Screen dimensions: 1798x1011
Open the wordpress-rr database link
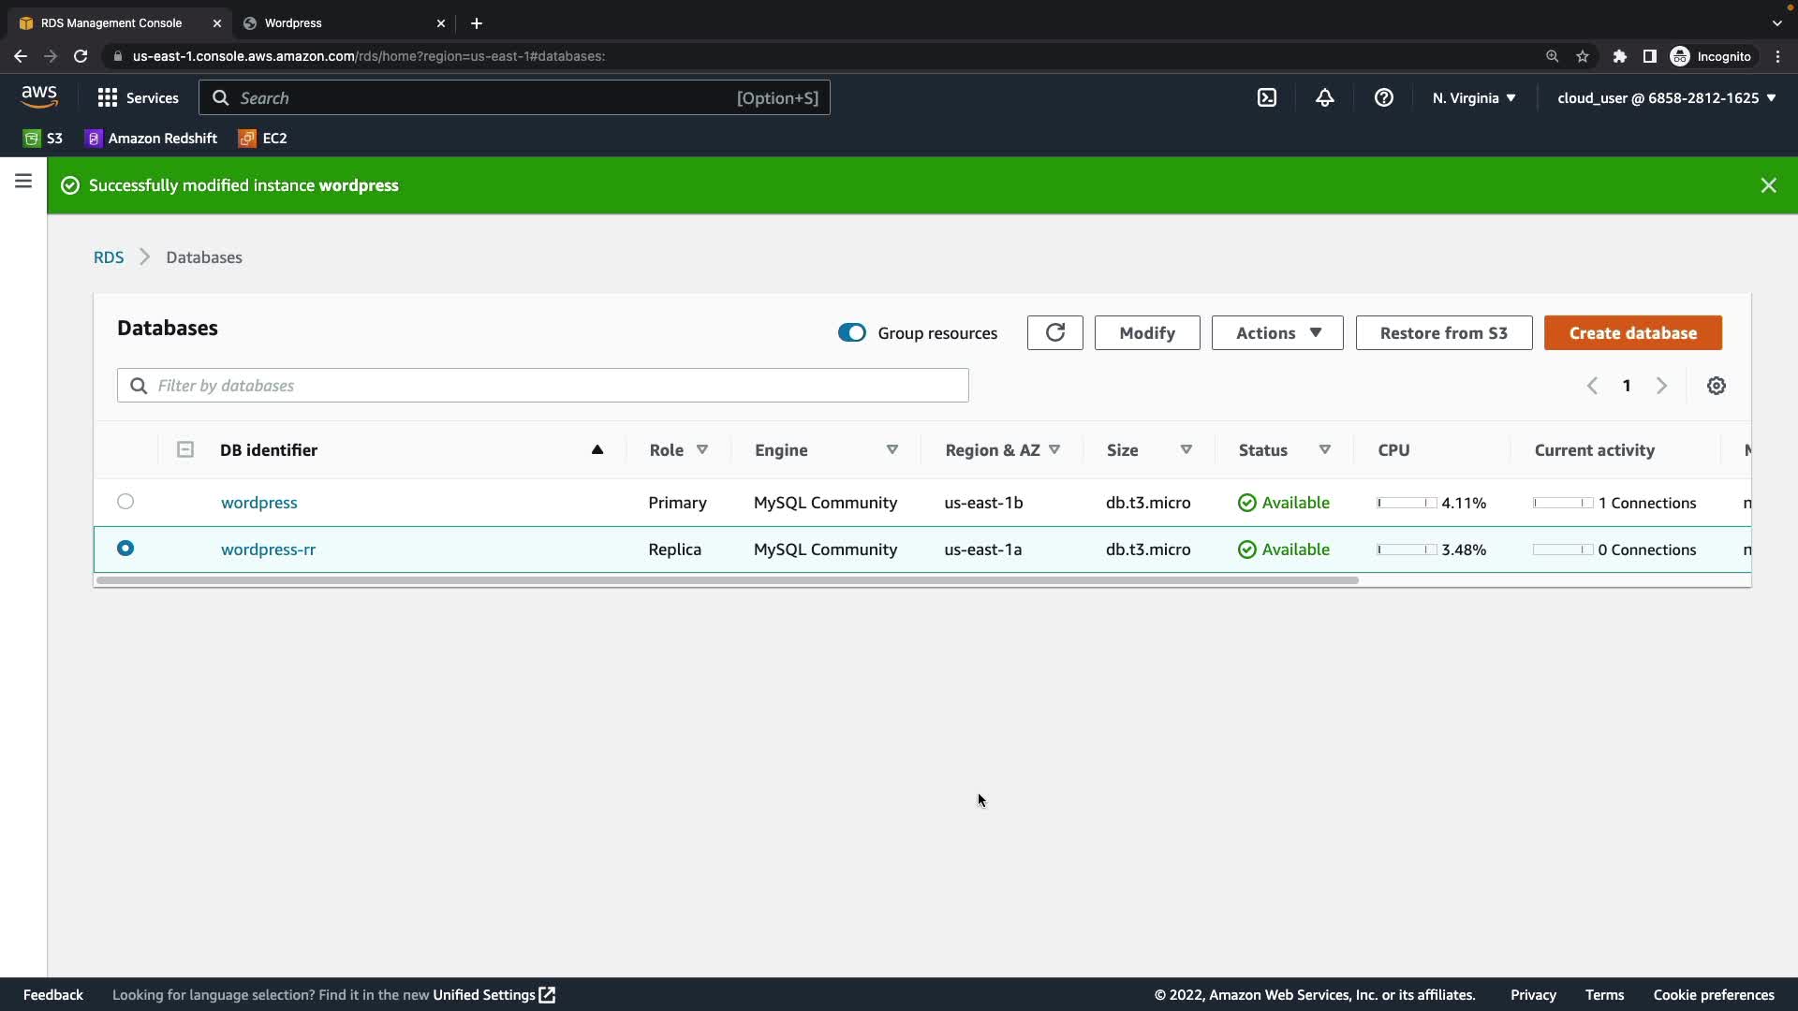(x=268, y=549)
